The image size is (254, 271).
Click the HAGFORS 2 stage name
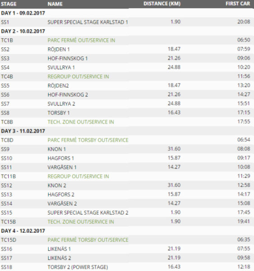tap(61, 194)
